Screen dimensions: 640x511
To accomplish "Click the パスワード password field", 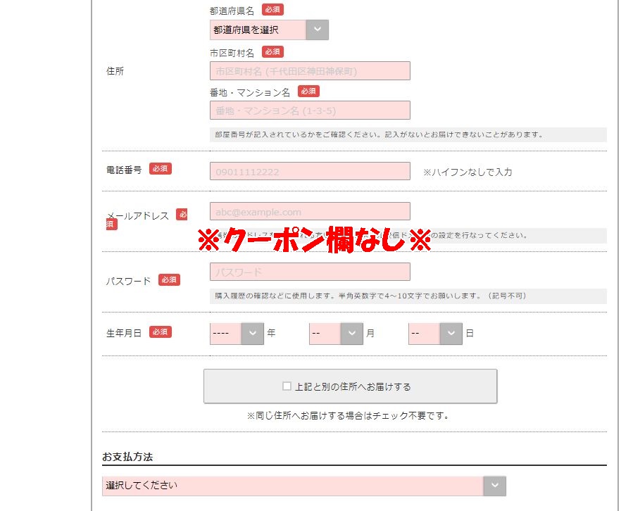I will 310,272.
